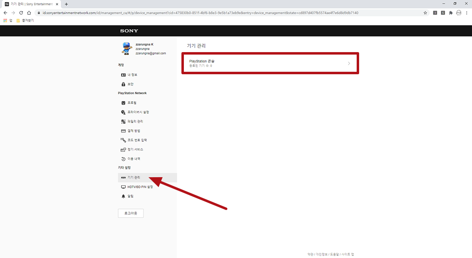Reload the page with the refresh icon
The image size is (472, 258).
coord(21,13)
